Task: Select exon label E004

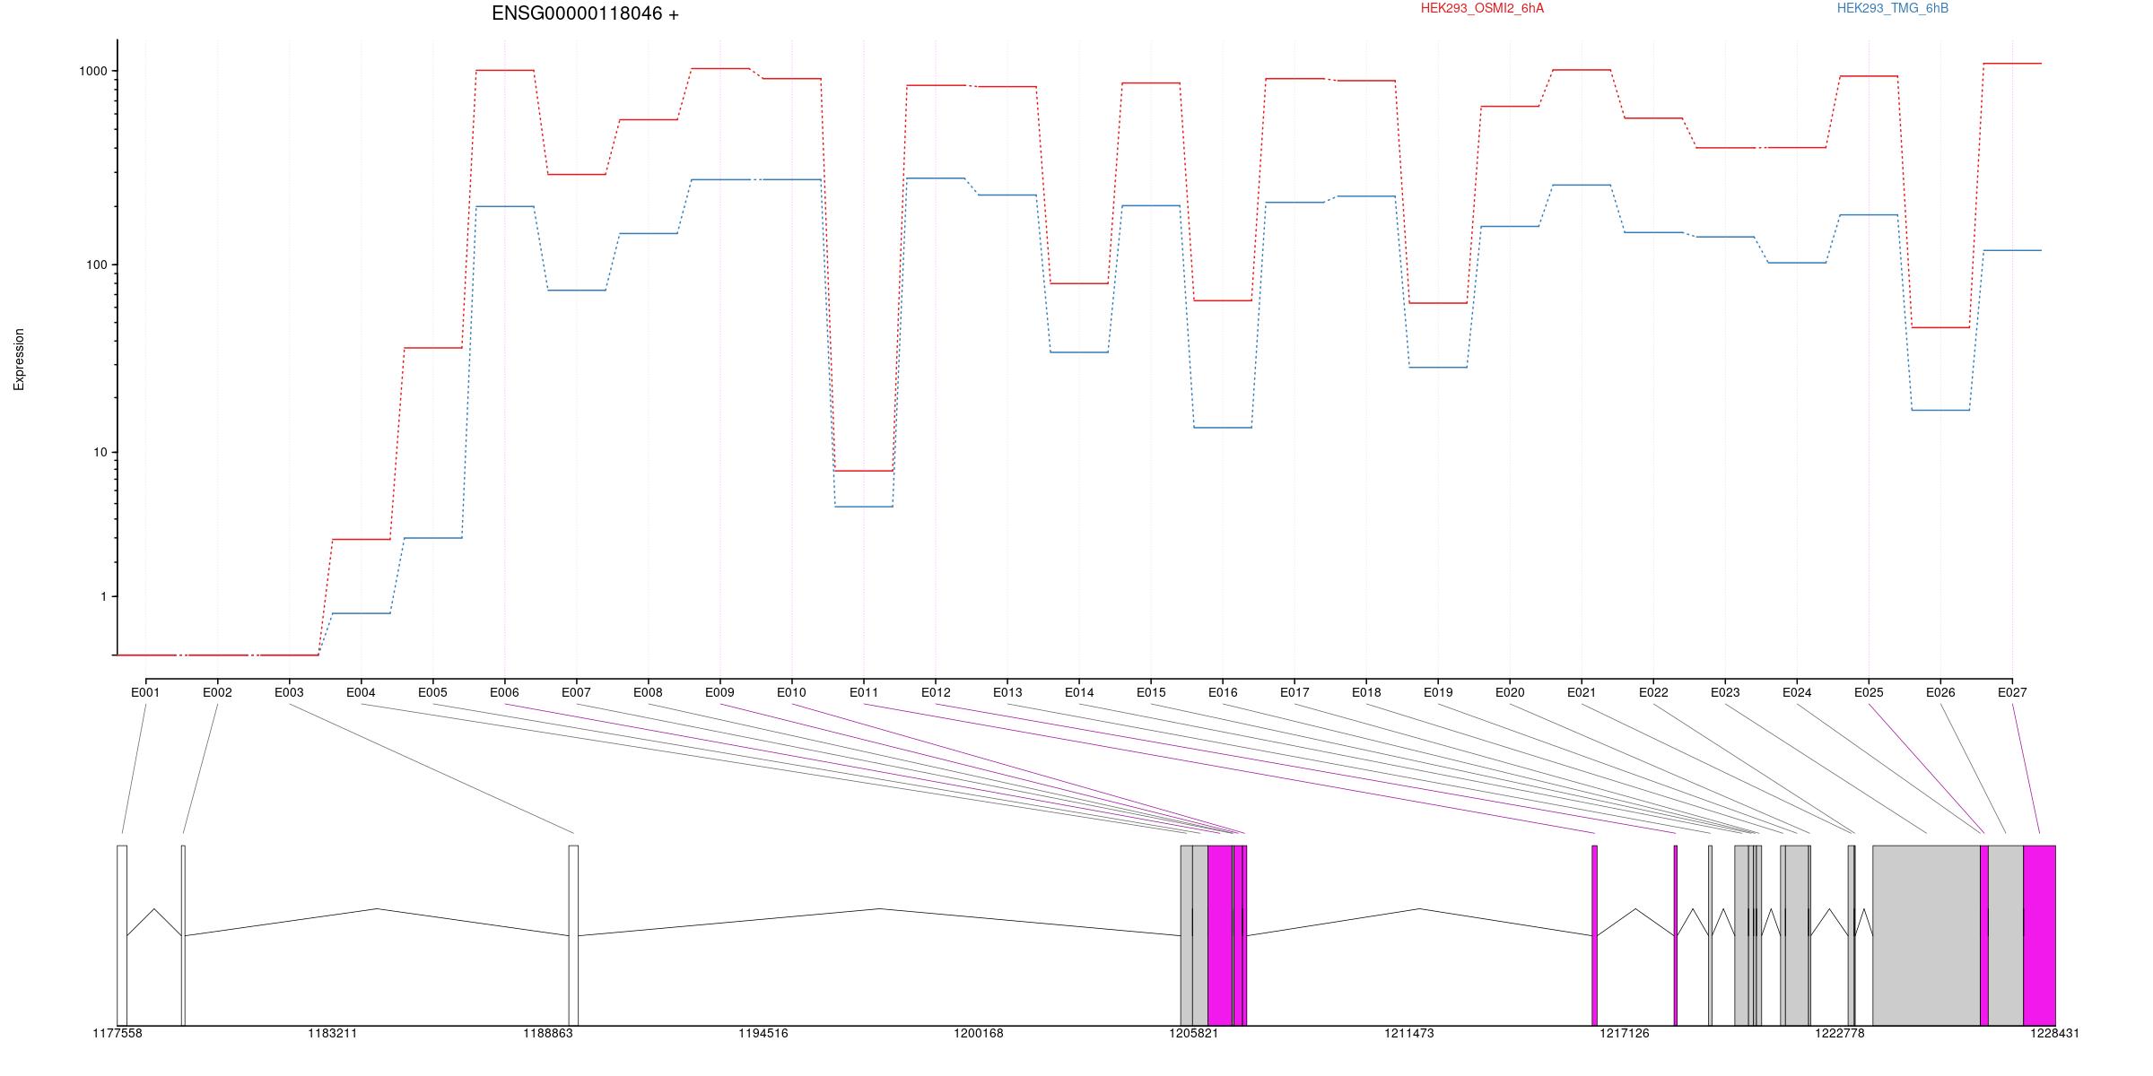Action: click(x=361, y=692)
